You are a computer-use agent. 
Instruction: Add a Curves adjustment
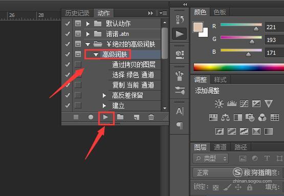[x=244, y=103]
